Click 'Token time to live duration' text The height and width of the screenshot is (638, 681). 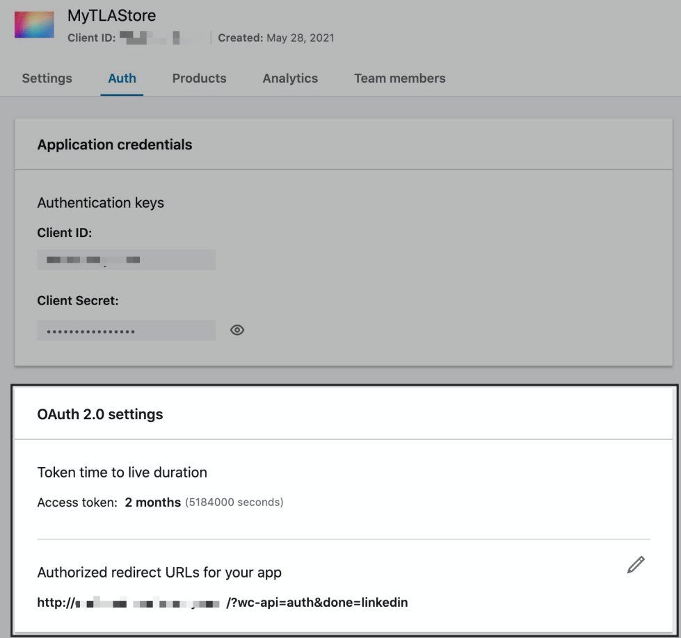[122, 472]
